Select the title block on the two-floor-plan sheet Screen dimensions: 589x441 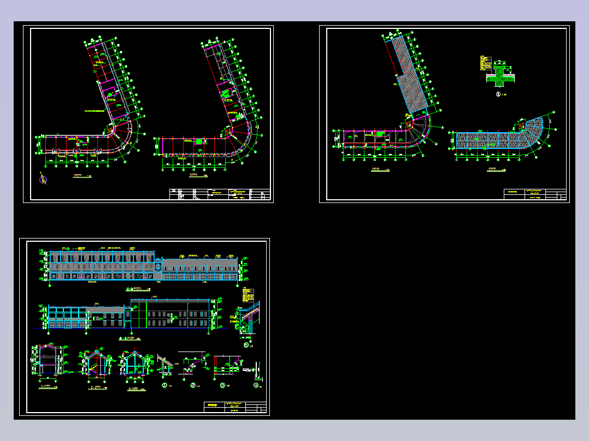click(x=220, y=194)
